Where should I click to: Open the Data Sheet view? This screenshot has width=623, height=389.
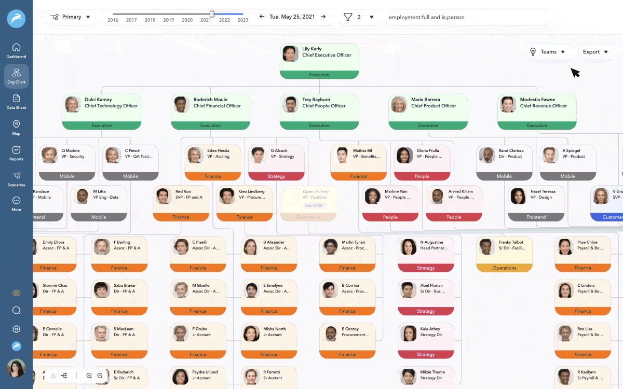(x=16, y=103)
